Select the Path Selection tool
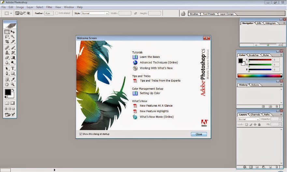Screen dimensions: 287x172 pyautogui.click(x=7, y=69)
